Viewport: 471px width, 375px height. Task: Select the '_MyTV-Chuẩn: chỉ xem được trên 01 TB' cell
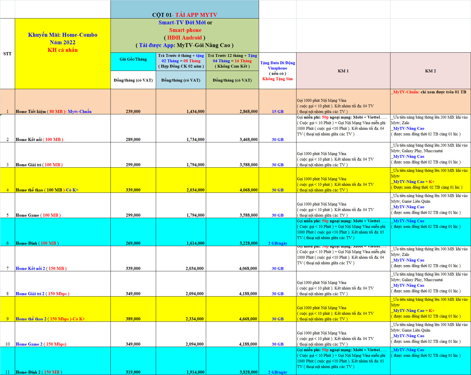[430, 102]
